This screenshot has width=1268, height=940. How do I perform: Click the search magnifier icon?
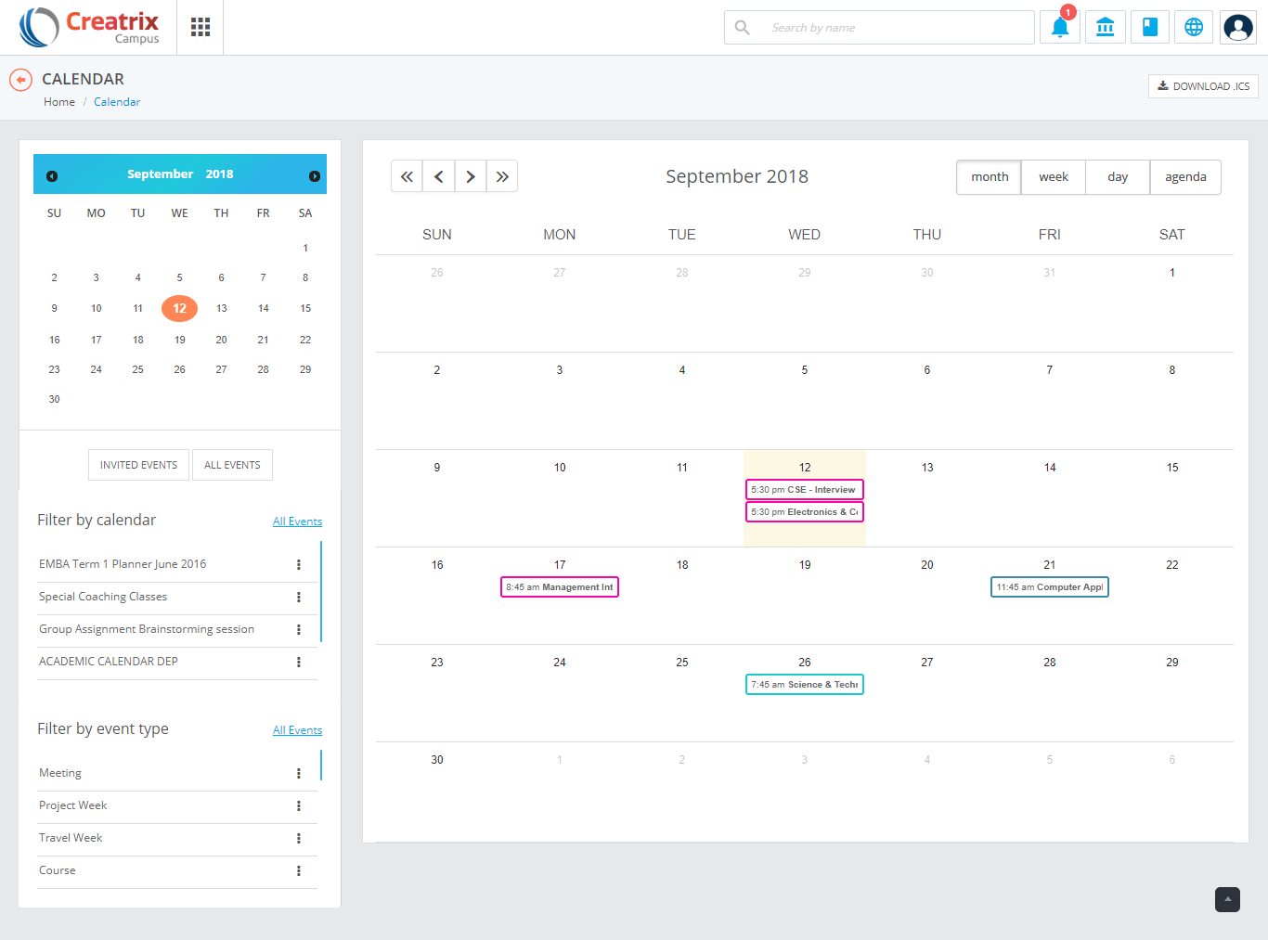coord(743,27)
